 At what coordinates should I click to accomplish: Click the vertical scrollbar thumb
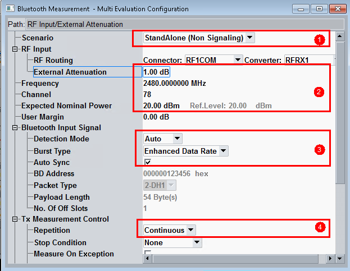point(340,112)
